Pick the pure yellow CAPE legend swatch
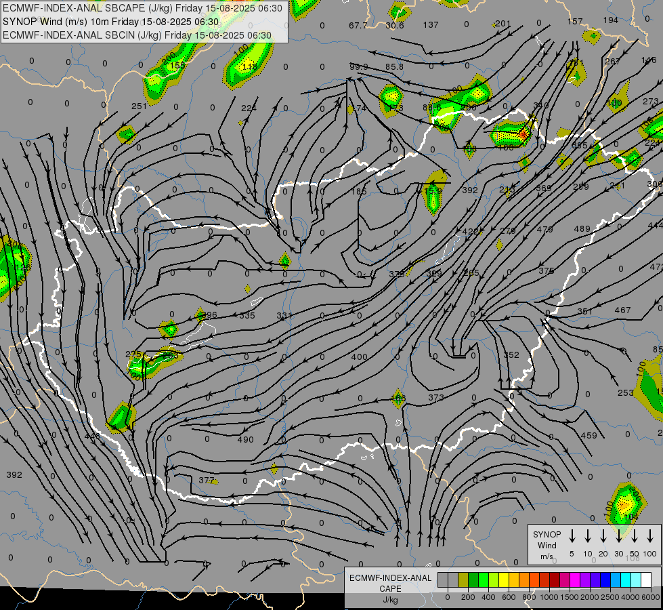The width and height of the screenshot is (663, 610). pyautogui.click(x=504, y=580)
